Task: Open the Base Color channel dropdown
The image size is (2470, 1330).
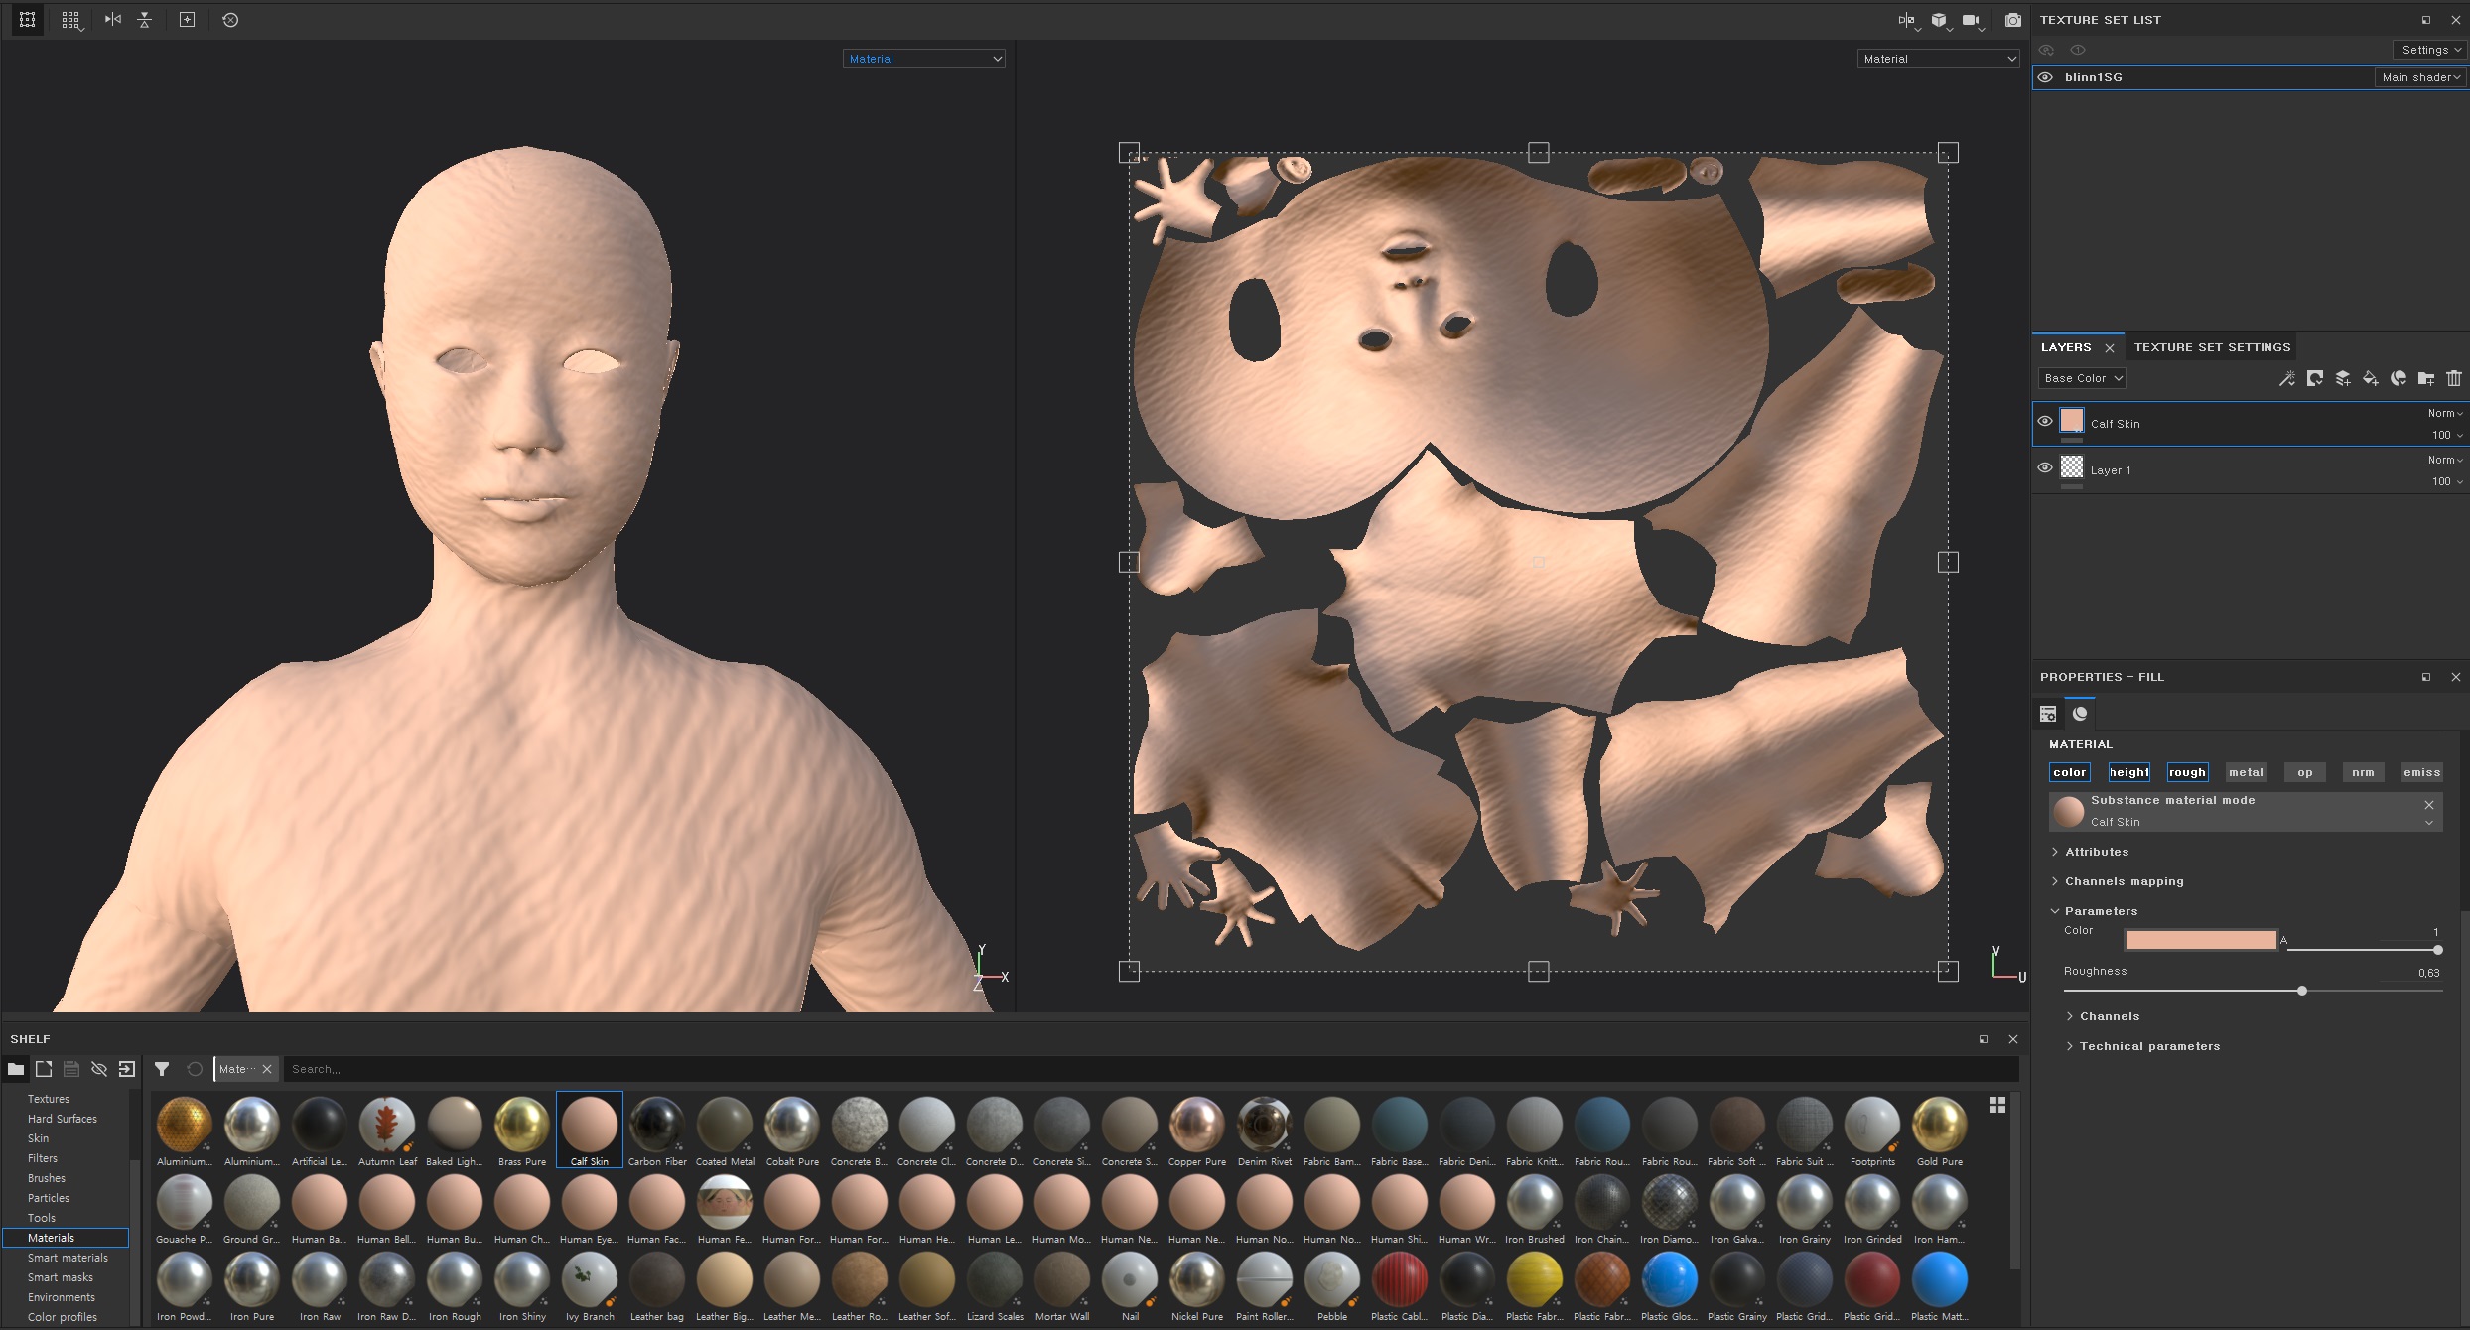Action: point(2082,378)
